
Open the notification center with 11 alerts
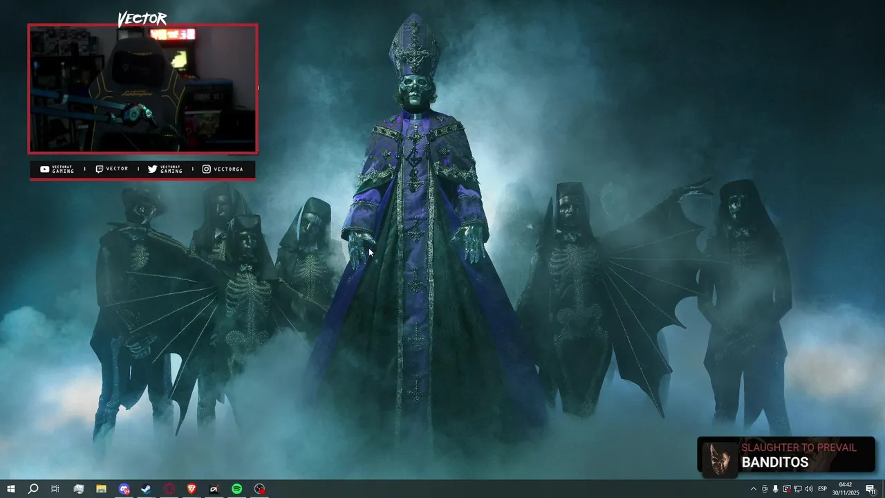click(x=870, y=489)
